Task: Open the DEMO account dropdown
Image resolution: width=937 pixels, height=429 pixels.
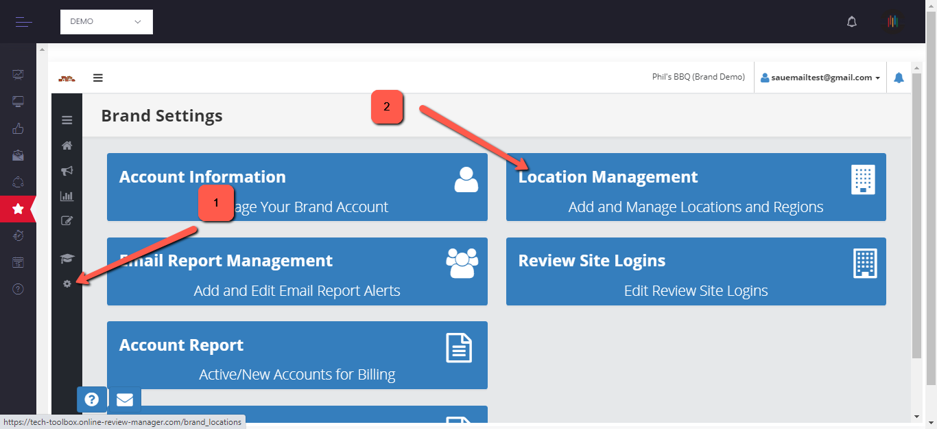Action: click(106, 22)
